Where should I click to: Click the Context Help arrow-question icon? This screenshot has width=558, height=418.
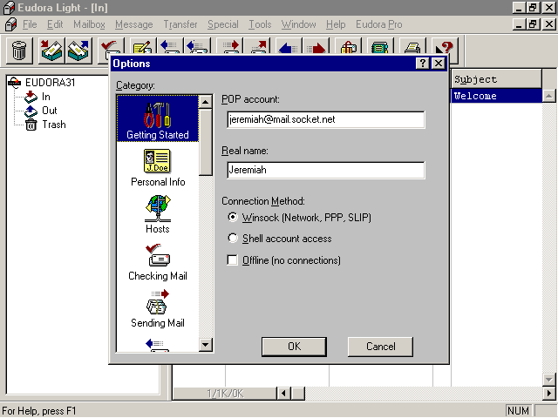pyautogui.click(x=444, y=47)
